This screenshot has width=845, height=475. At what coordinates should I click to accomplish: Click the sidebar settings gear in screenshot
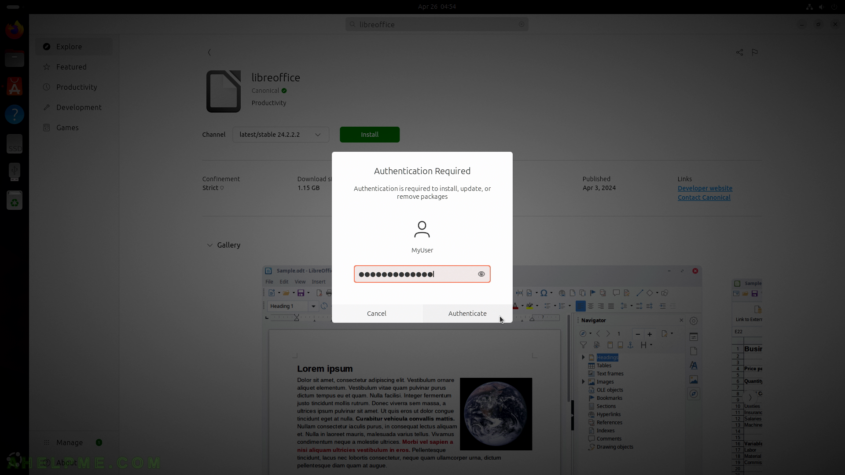point(694,321)
